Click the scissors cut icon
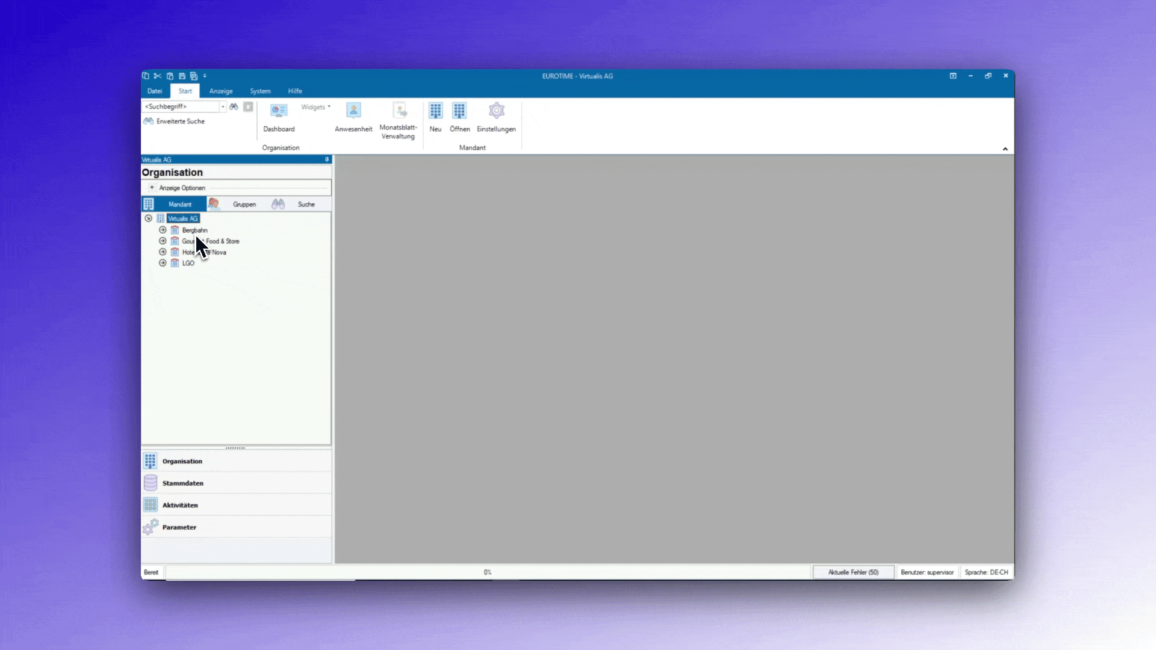The width and height of the screenshot is (1156, 650). [157, 76]
